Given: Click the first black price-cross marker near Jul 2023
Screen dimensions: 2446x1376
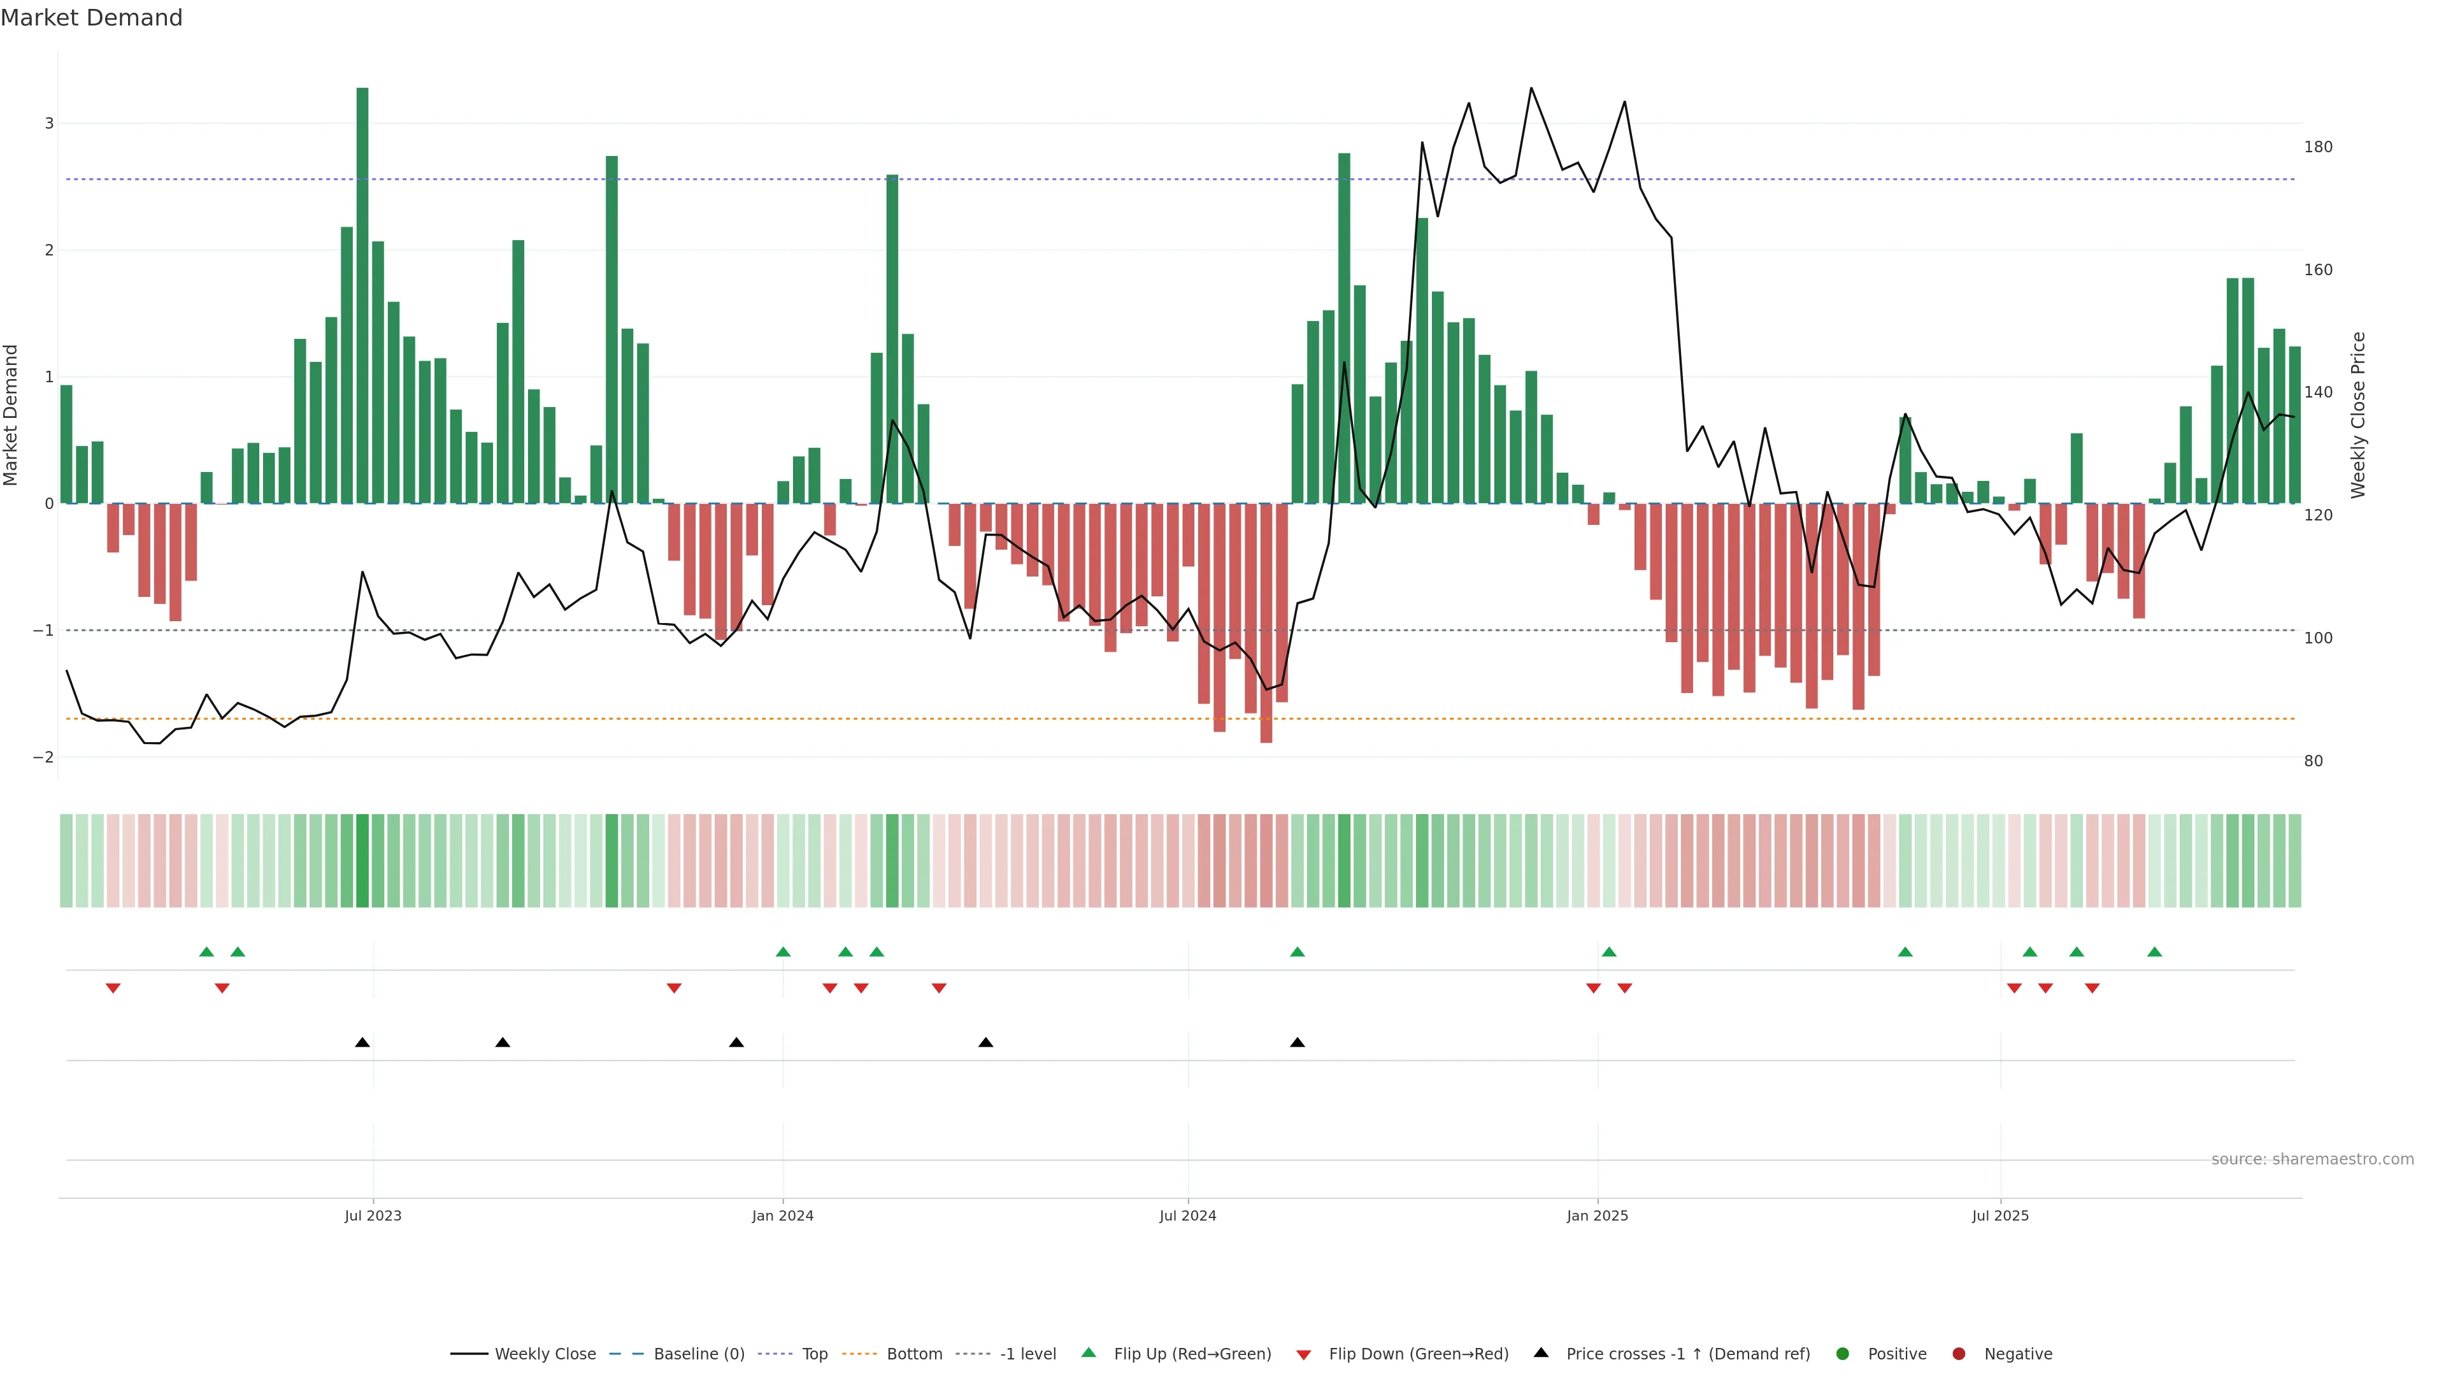Looking at the screenshot, I should click(x=362, y=1043).
